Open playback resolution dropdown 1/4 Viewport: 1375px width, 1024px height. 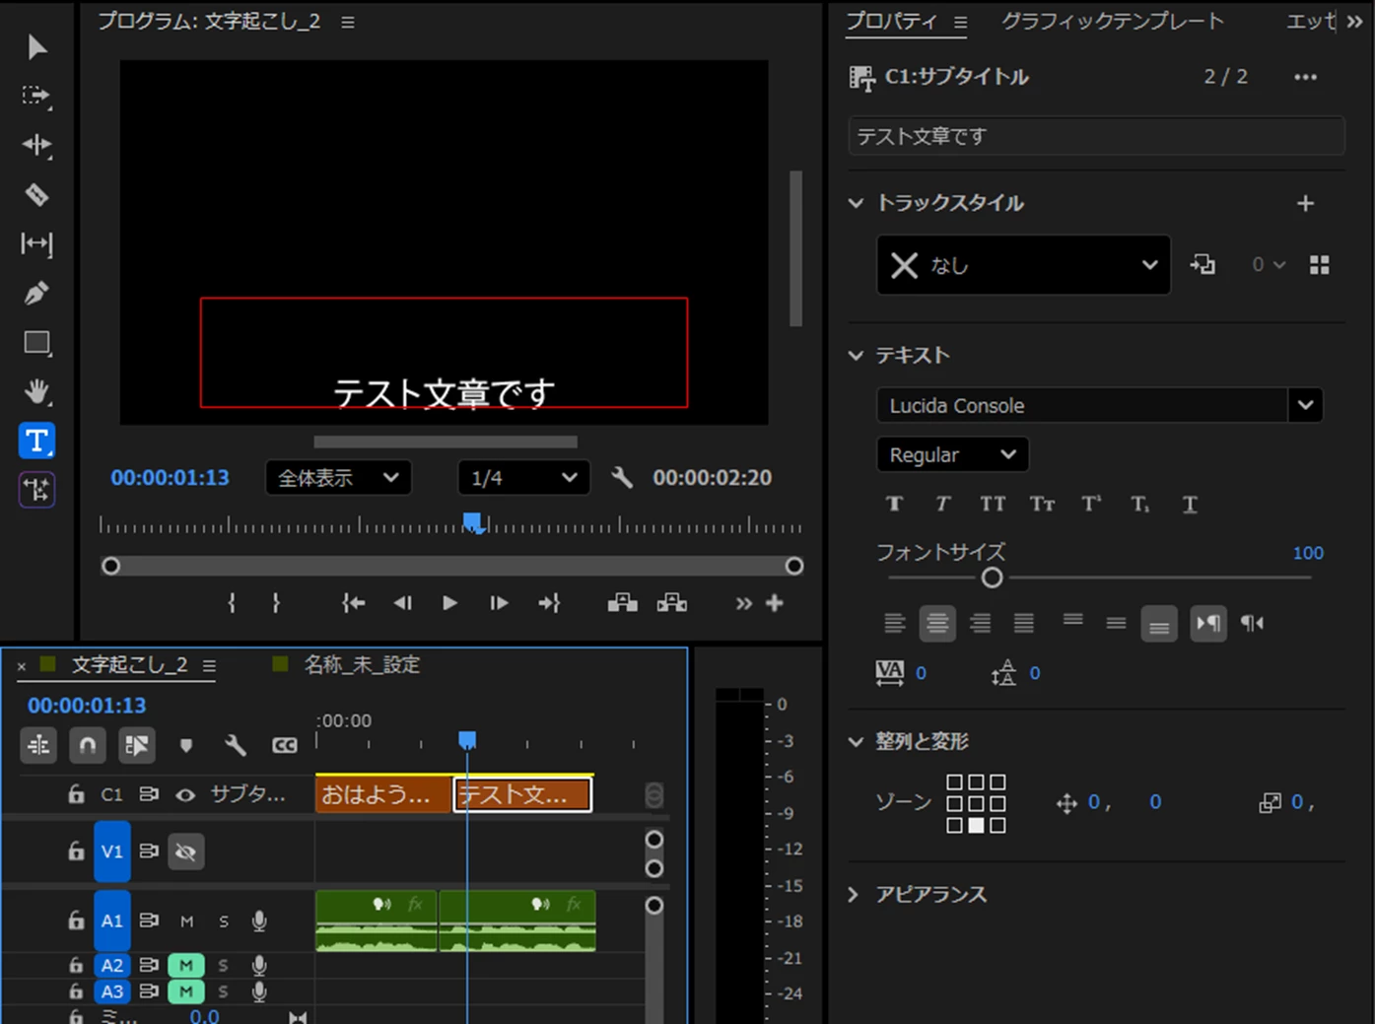(523, 478)
